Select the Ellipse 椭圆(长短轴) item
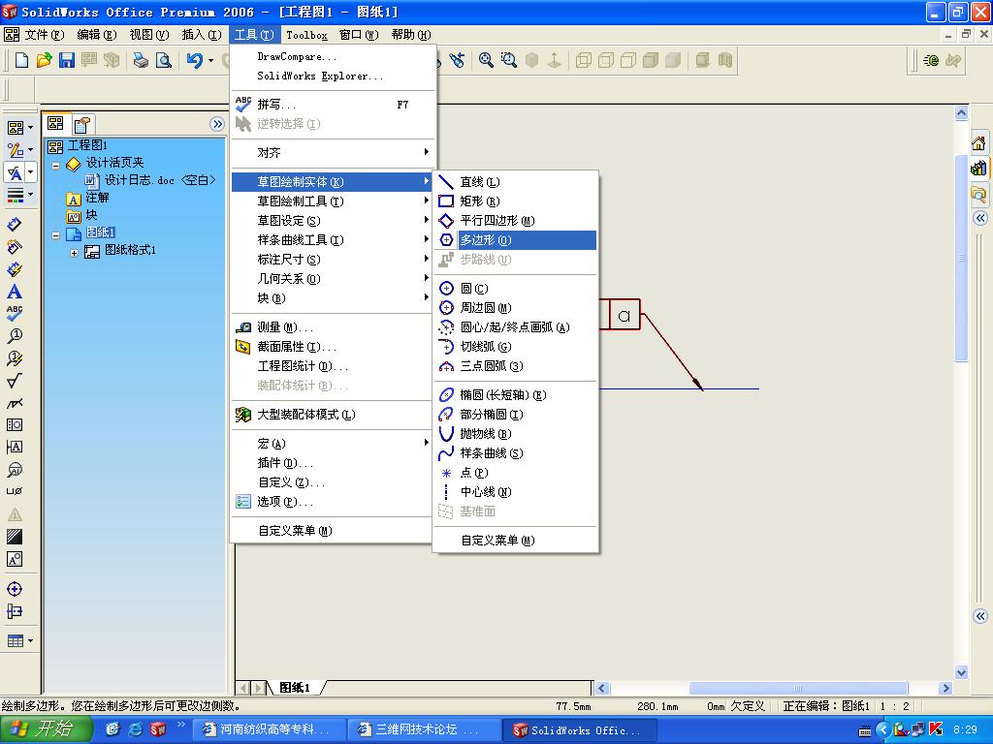This screenshot has height=744, width=993. click(515, 395)
